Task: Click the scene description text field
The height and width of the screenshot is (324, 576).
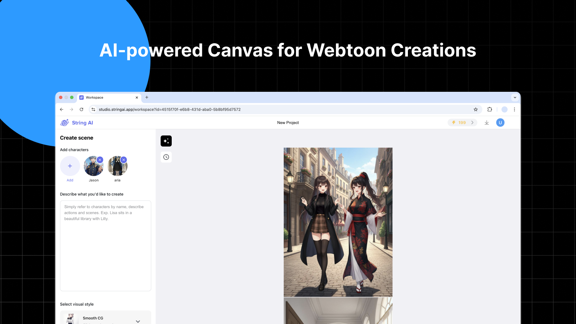Action: click(105, 246)
